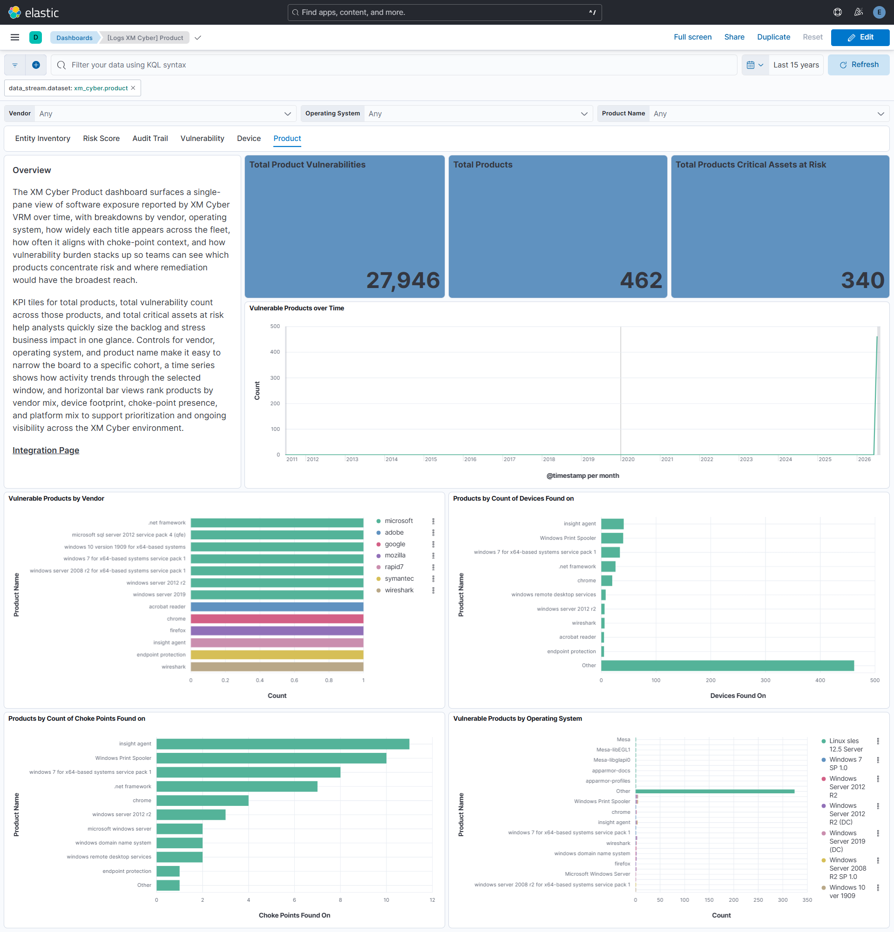The width and height of the screenshot is (894, 932).
Task: Add a filter with plus icon
Action: click(36, 65)
